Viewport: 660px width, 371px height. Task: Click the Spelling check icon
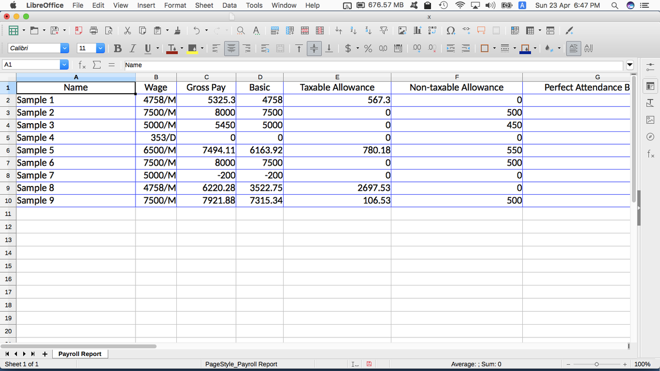pos(256,30)
